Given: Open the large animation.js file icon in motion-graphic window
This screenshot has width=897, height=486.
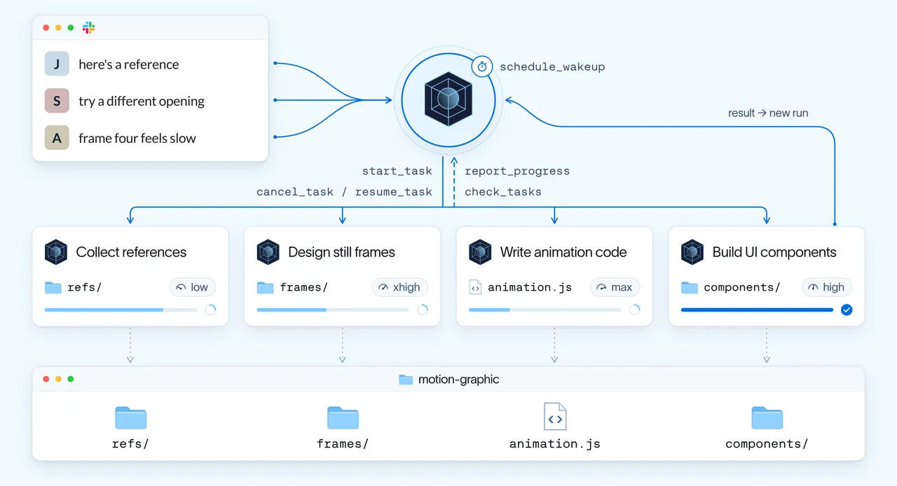Looking at the screenshot, I should [x=555, y=416].
